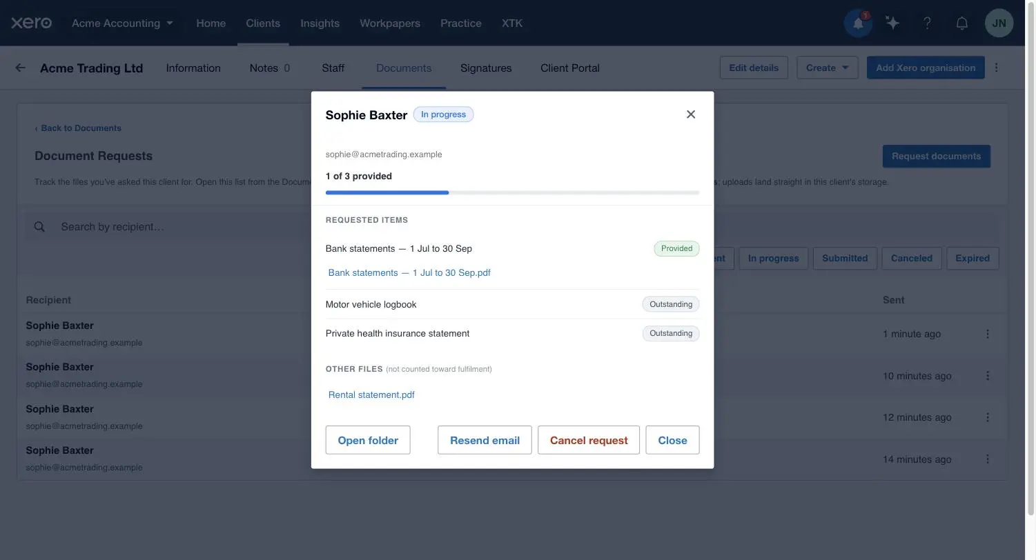
Task: Click the Resend email button
Action: (x=485, y=440)
